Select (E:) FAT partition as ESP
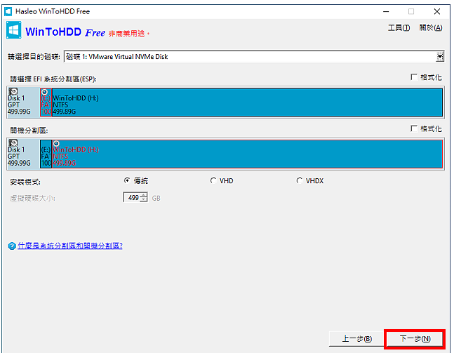 click(x=46, y=102)
